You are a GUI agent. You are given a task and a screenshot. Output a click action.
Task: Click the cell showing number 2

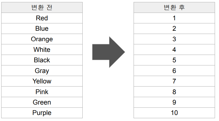174,29
